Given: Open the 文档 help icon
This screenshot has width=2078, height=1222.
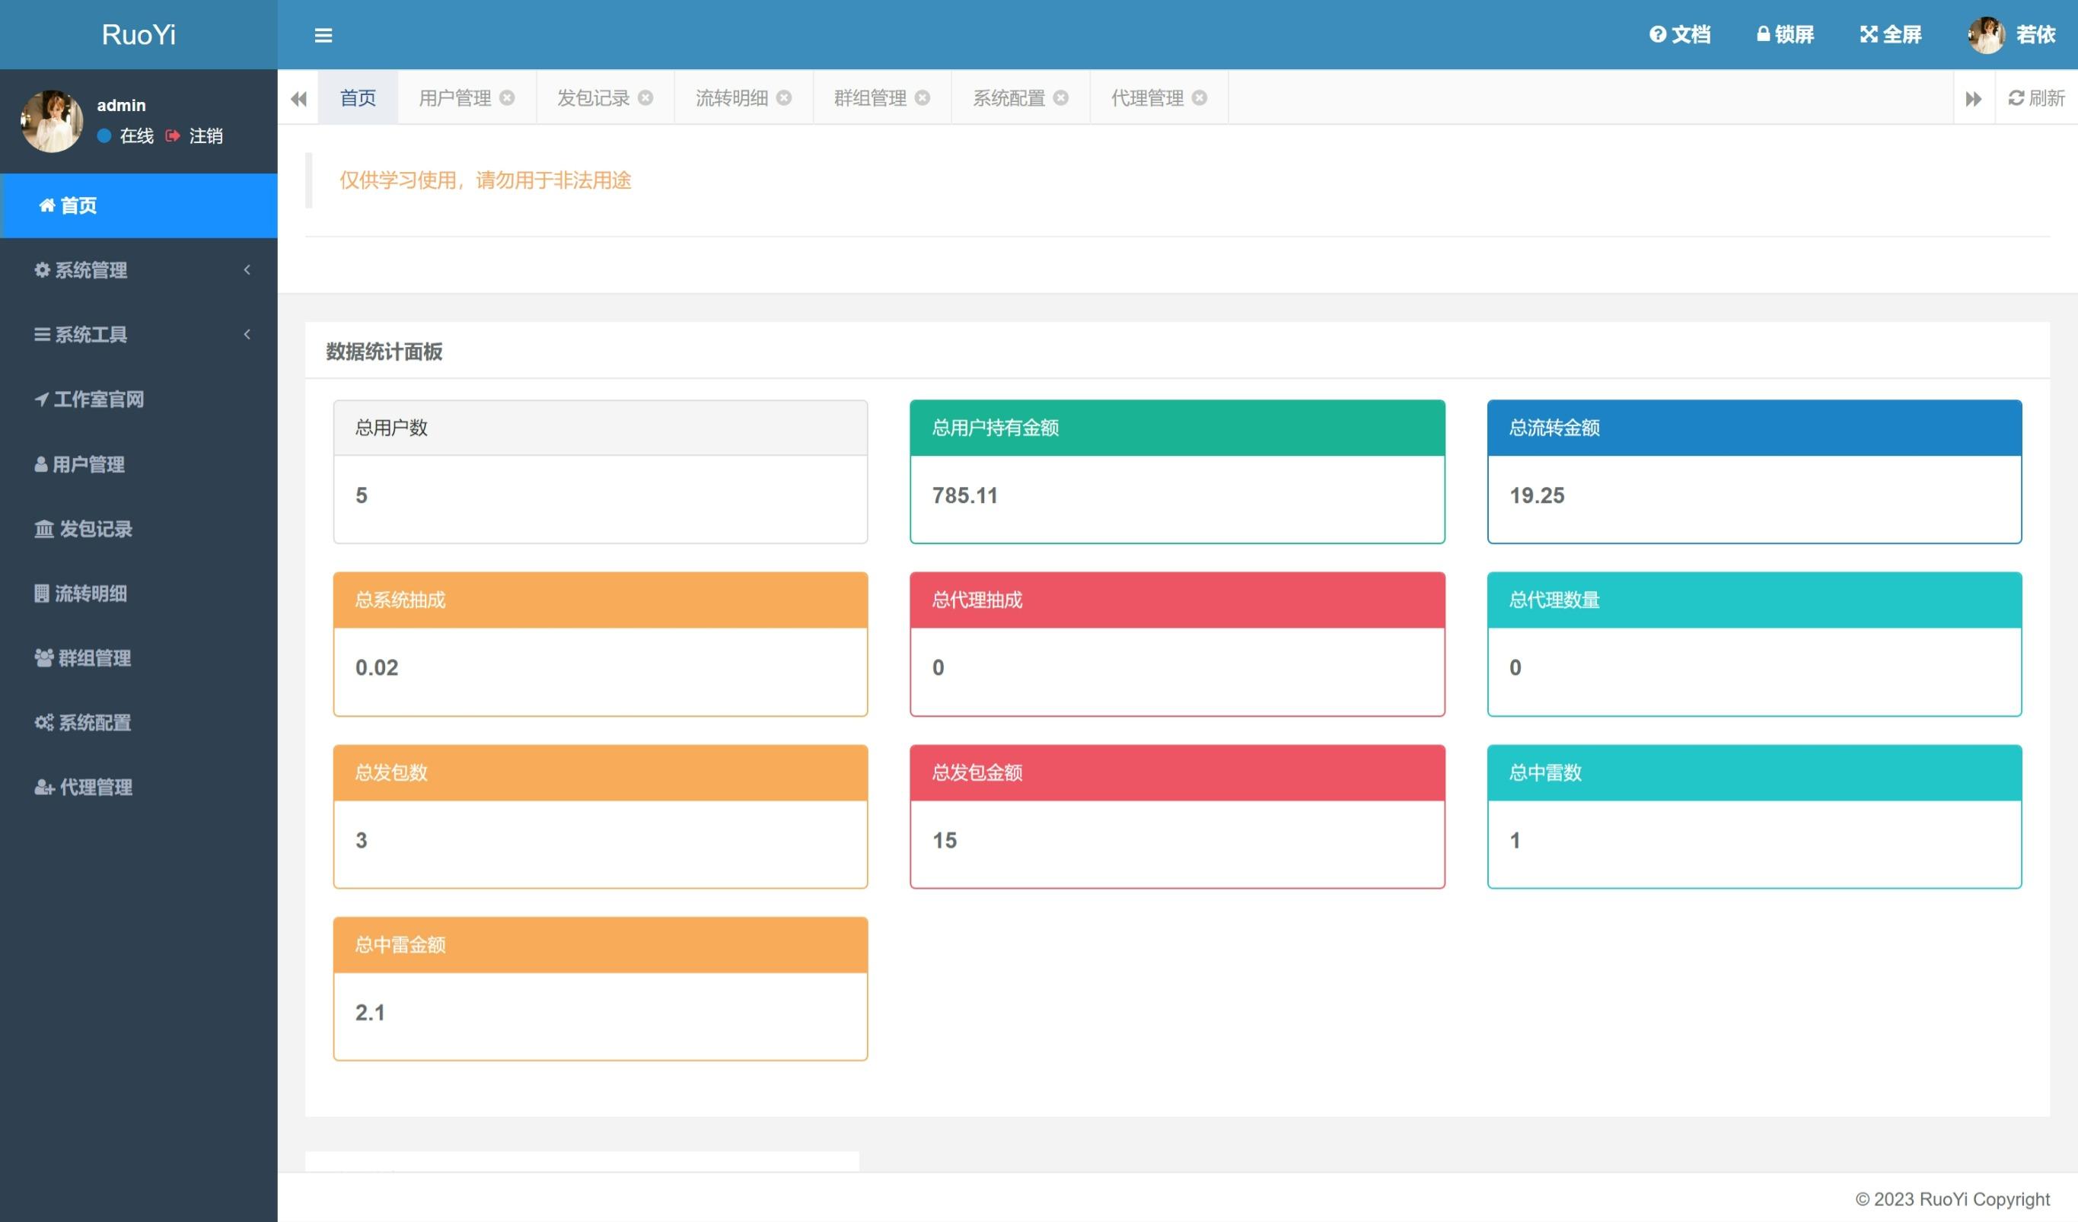Looking at the screenshot, I should pyautogui.click(x=1679, y=35).
